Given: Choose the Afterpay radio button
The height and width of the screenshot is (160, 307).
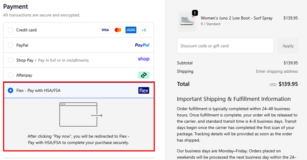Looking at the screenshot, I should 10,75.
